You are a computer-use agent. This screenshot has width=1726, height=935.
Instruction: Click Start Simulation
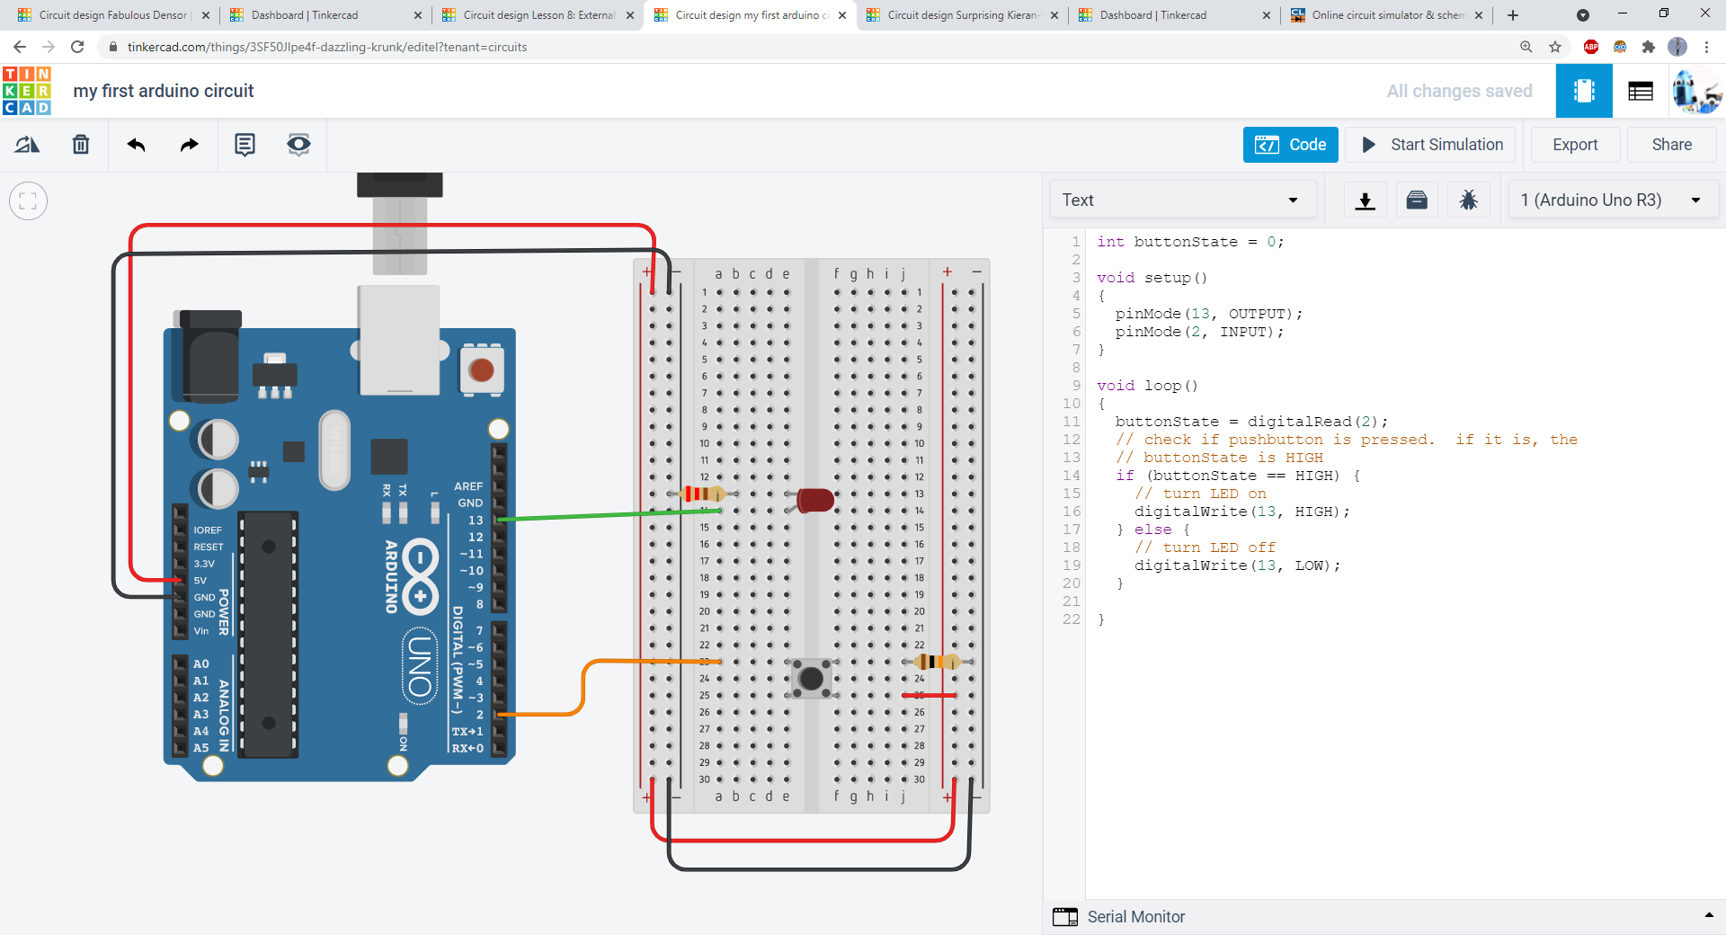coord(1429,144)
